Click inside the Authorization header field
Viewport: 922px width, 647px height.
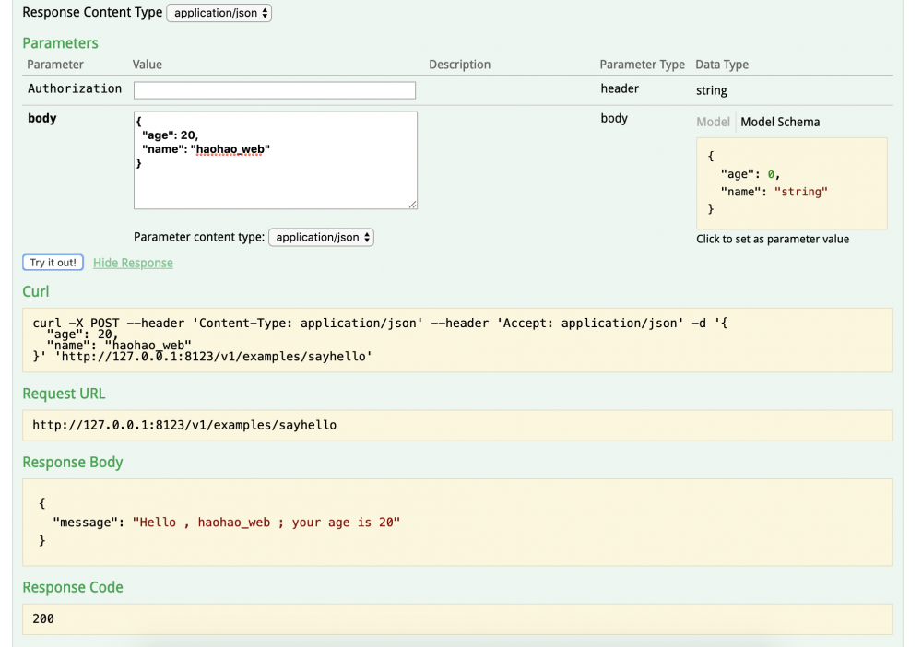(275, 89)
